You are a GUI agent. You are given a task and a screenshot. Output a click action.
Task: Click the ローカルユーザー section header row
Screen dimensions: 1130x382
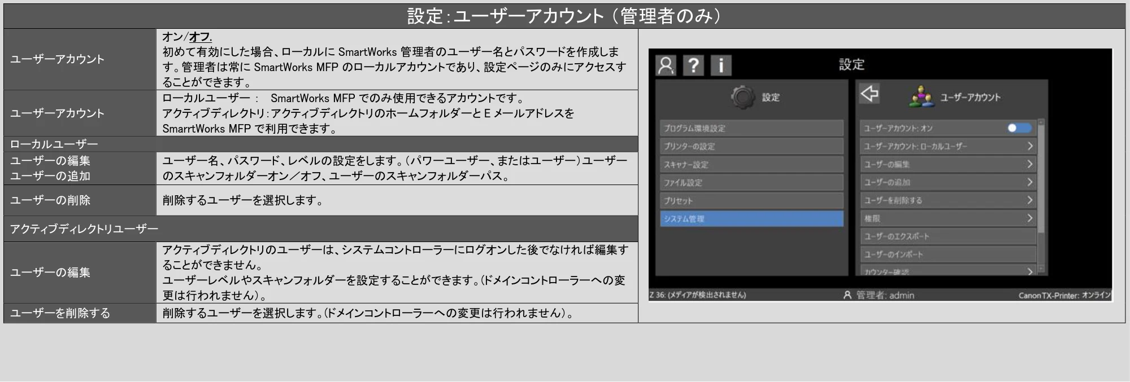[x=321, y=144]
